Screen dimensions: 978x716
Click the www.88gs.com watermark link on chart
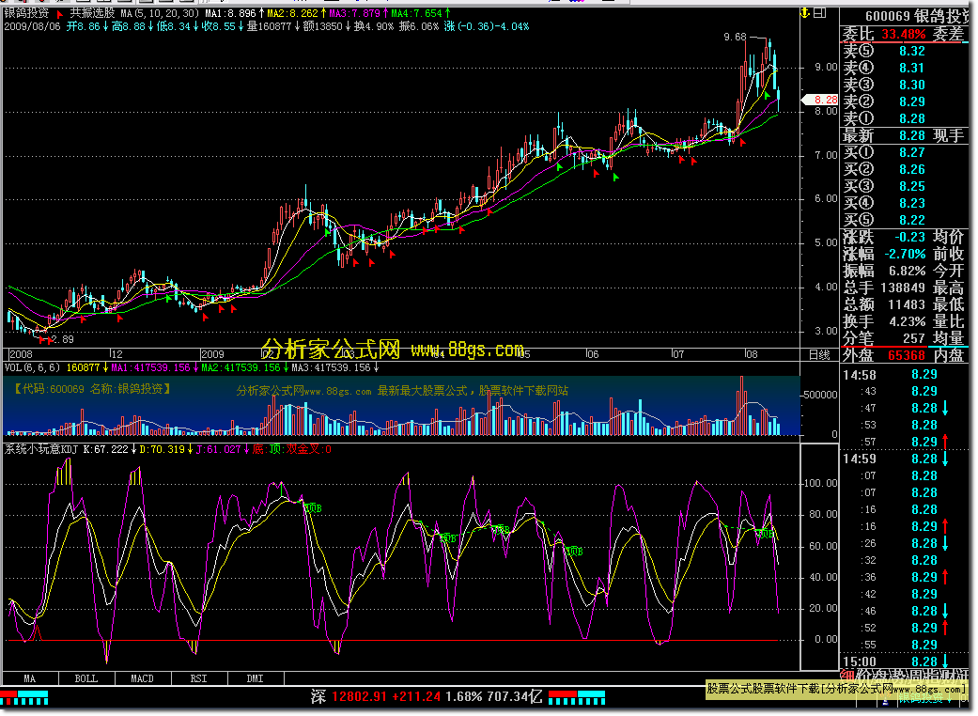(x=467, y=350)
